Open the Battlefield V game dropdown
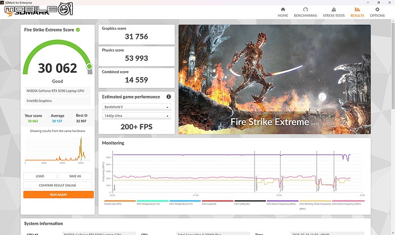 tap(136, 107)
